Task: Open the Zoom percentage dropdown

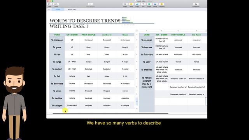Action: pos(56,4)
